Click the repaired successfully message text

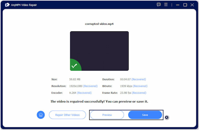pos(99,101)
